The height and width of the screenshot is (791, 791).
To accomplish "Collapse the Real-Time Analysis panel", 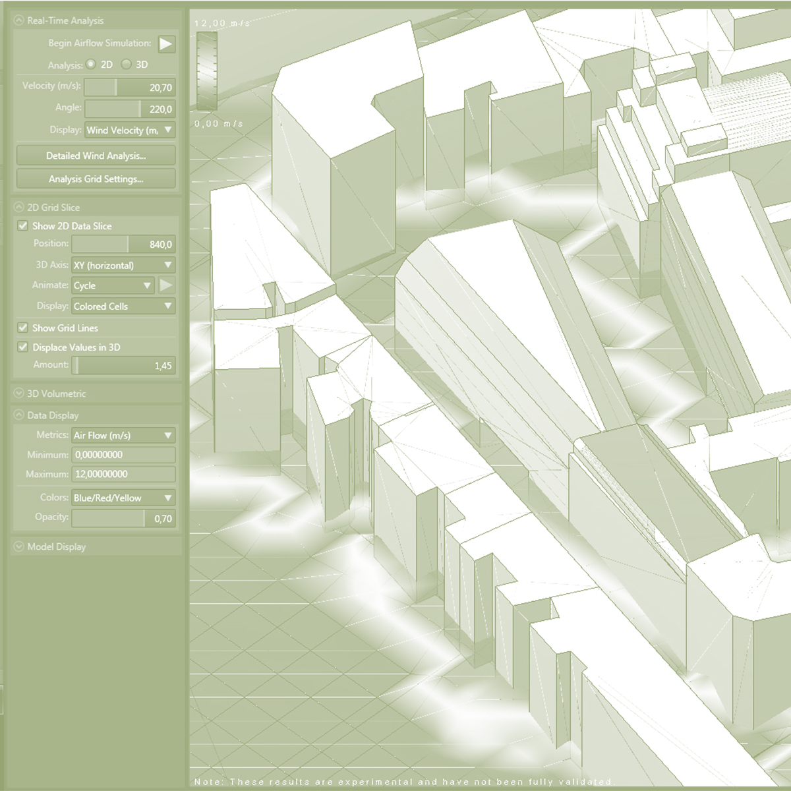I will pos(19,20).
